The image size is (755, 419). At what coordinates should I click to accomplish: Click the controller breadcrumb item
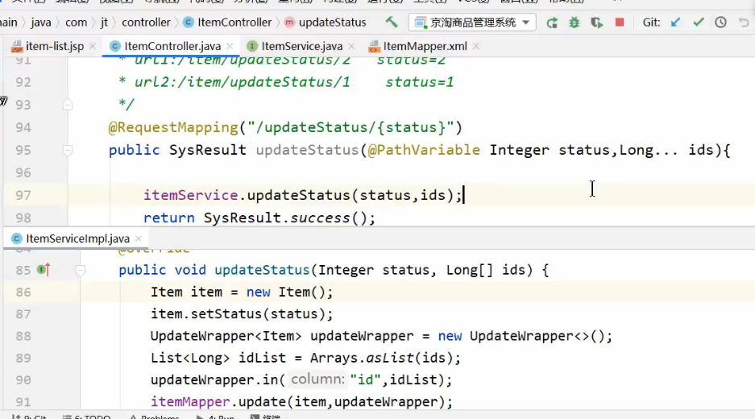tap(146, 22)
